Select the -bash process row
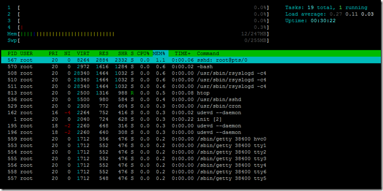 191,67
